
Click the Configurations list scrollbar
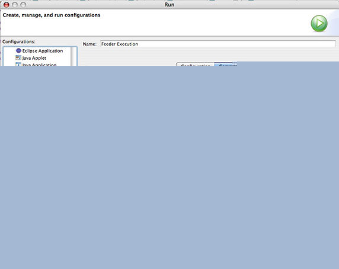73,57
